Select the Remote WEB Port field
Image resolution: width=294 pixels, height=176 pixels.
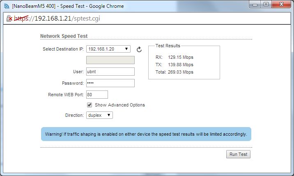(x=97, y=95)
